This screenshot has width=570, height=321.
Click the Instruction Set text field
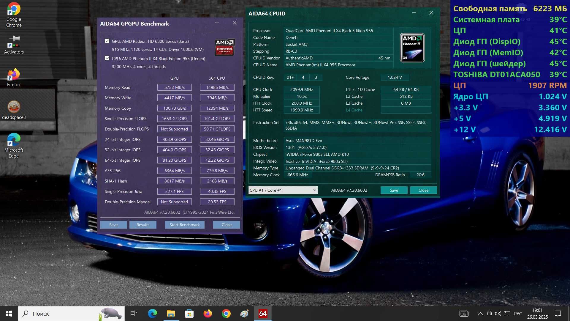pos(357,125)
